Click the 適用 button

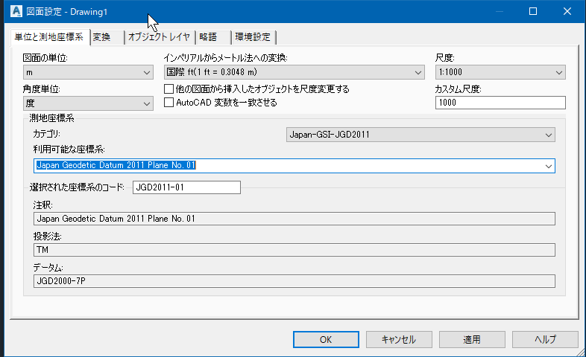point(472,339)
